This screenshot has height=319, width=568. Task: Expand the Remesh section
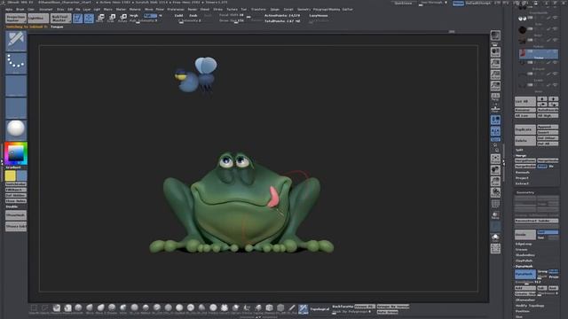(x=523, y=172)
